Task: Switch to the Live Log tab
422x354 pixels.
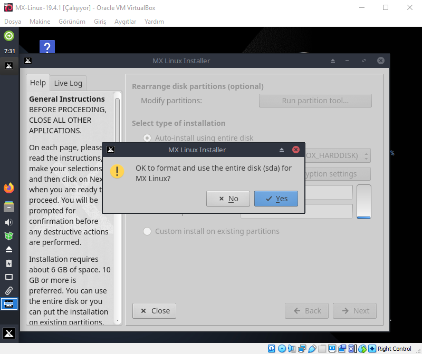Action: (x=68, y=83)
